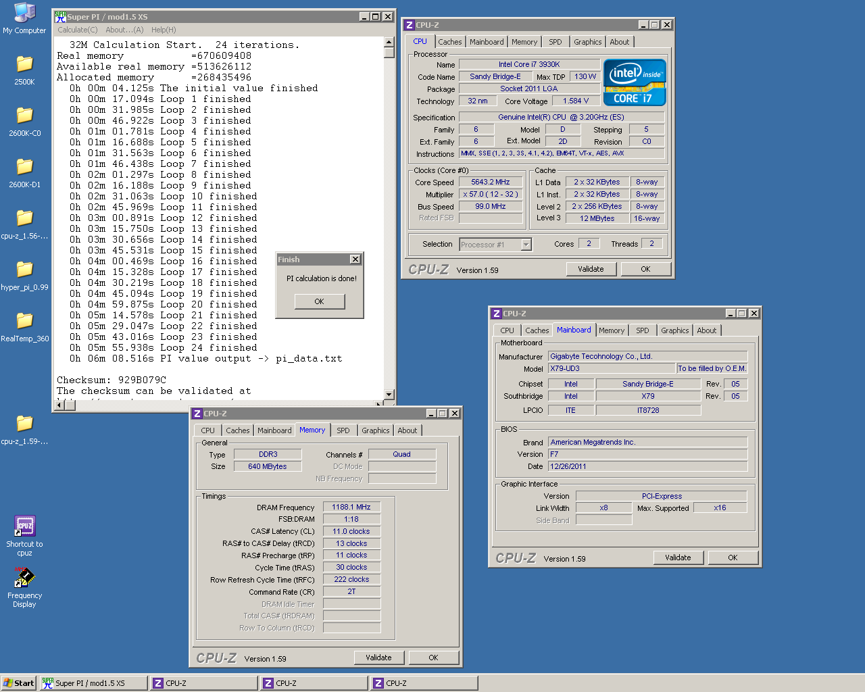This screenshot has width=865, height=692.
Task: Click the Checksum 929B079C line
Action: [x=112, y=380]
